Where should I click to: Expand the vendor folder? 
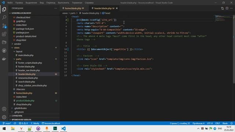pyautogui.click(x=18, y=44)
